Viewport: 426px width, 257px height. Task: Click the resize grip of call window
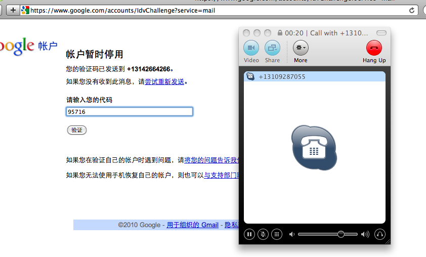click(388, 241)
